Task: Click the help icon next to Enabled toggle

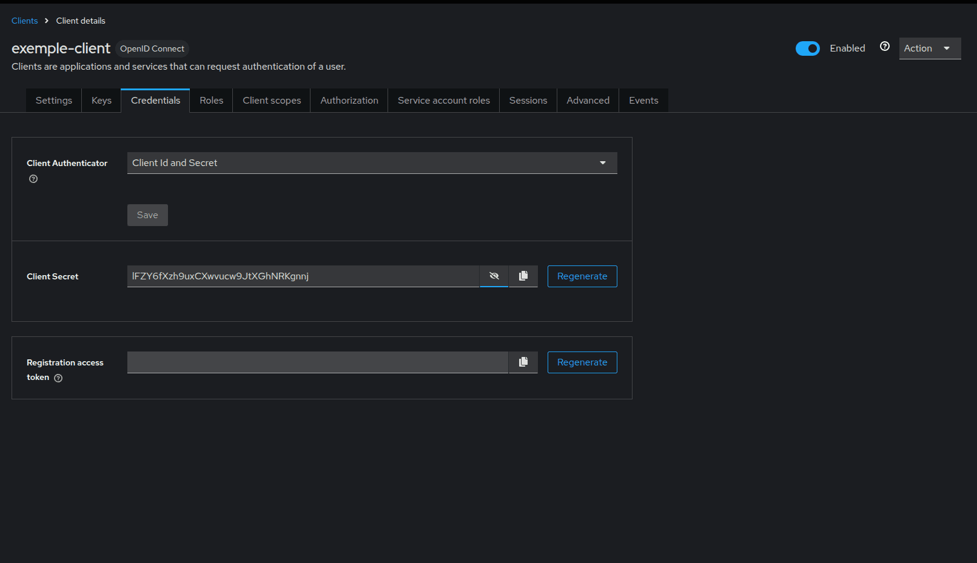Action: 884,46
